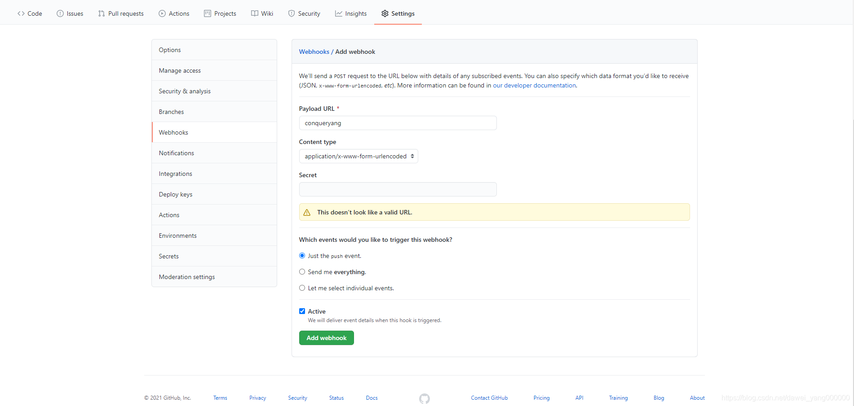This screenshot has width=854, height=406.
Task: Open the Security footer link
Action: [297, 398]
